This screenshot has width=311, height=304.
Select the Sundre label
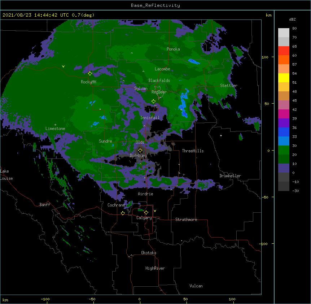click(x=105, y=141)
